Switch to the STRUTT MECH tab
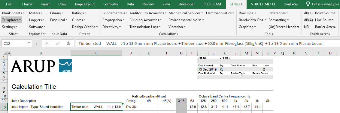The width and height of the screenshot is (340, 113). pyautogui.click(x=263, y=4)
